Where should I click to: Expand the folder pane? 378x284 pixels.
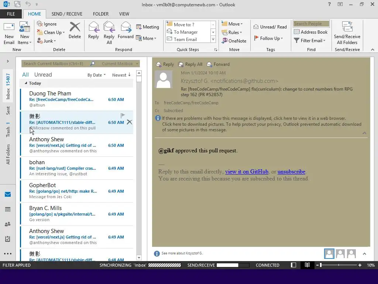coord(8,61)
